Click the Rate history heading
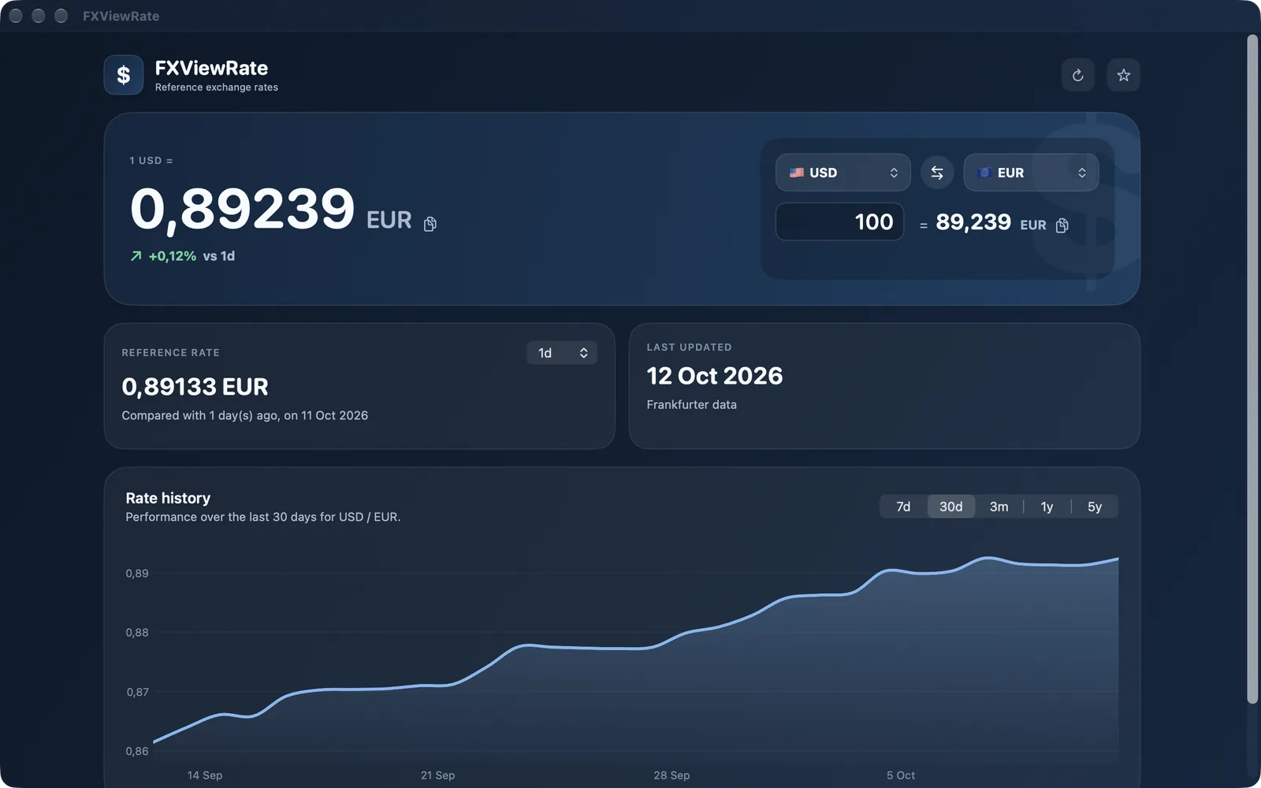 [168, 498]
